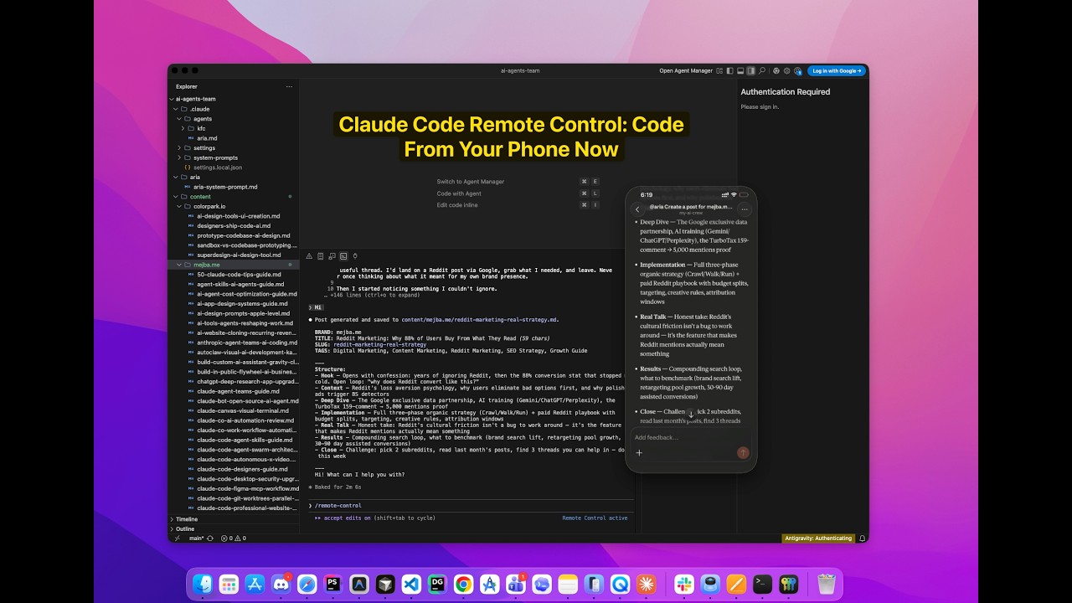Open the Customize Layout icon in title bar
The image size is (1072, 603).
719,71
